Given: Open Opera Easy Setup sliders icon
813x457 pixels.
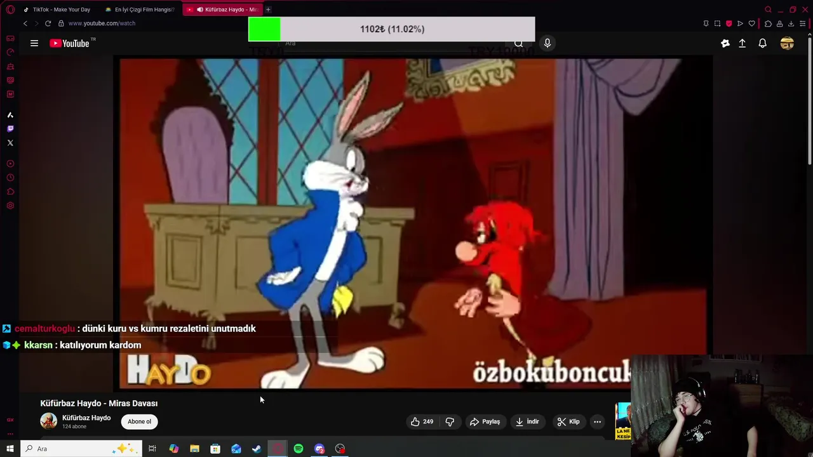Looking at the screenshot, I should 803,23.
